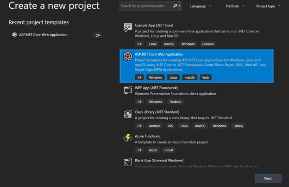The image size is (289, 187).
Task: Click the WPF App description text
Action: coord(175,94)
